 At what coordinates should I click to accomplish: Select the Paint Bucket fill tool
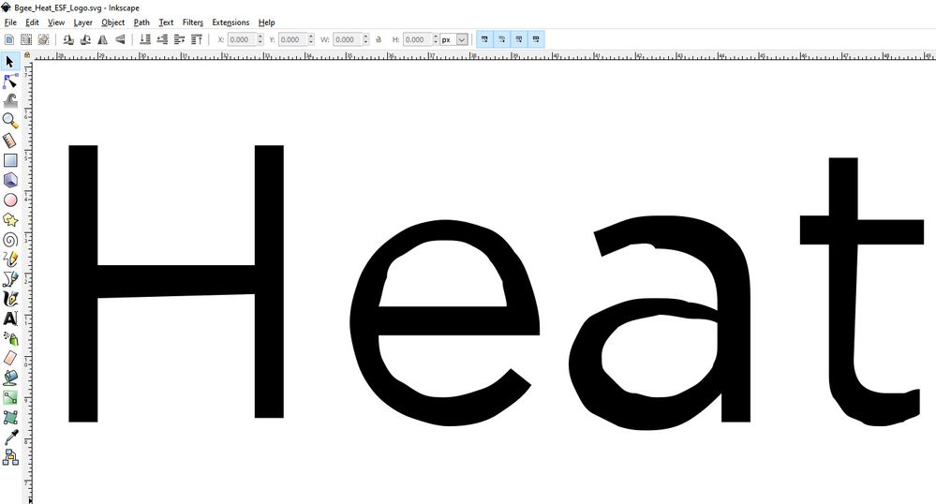10,378
